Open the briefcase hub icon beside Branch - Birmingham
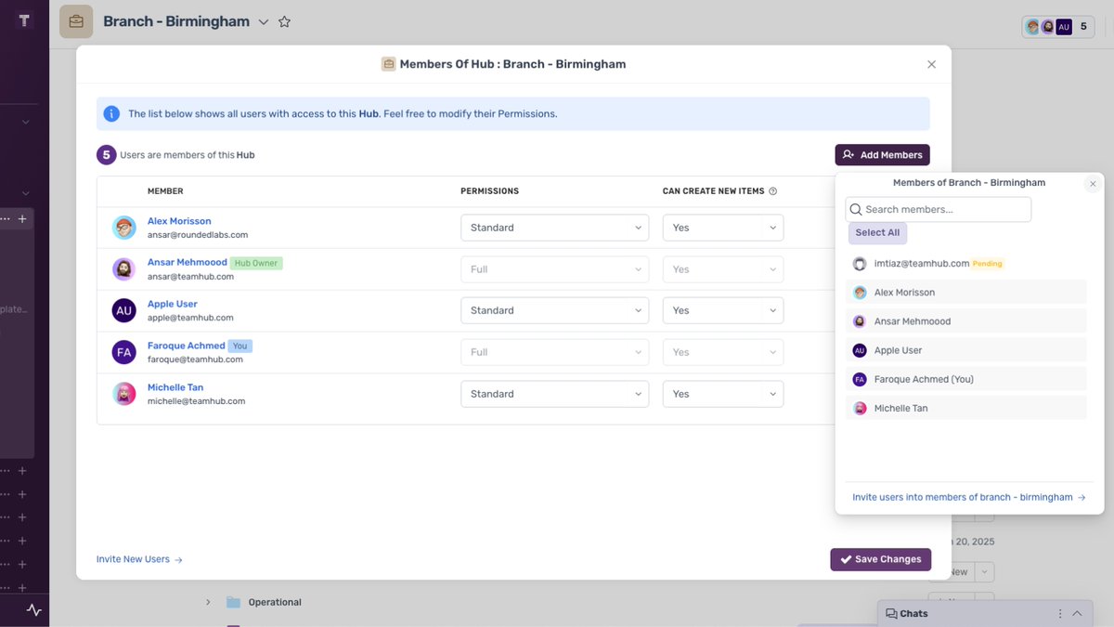The width and height of the screenshot is (1114, 627). [x=76, y=21]
